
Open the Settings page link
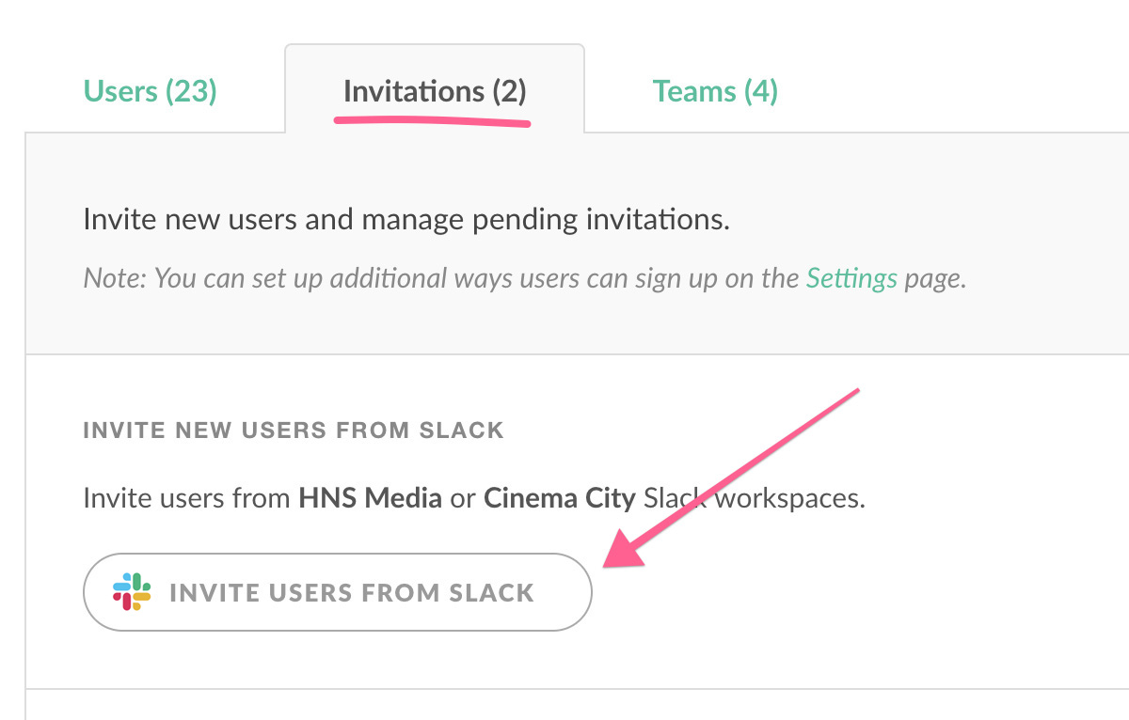coord(851,278)
